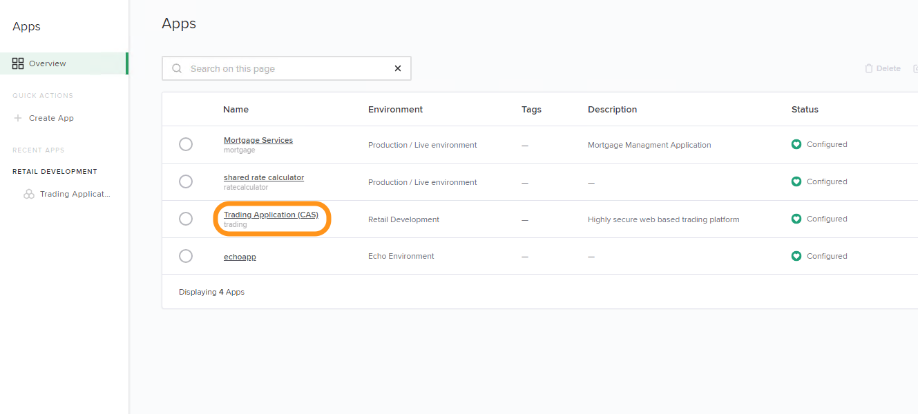Sort by the Name column header
The height and width of the screenshot is (414, 918).
(236, 109)
